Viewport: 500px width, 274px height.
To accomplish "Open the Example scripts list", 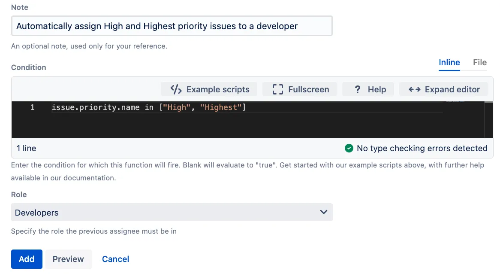I will coord(209,89).
